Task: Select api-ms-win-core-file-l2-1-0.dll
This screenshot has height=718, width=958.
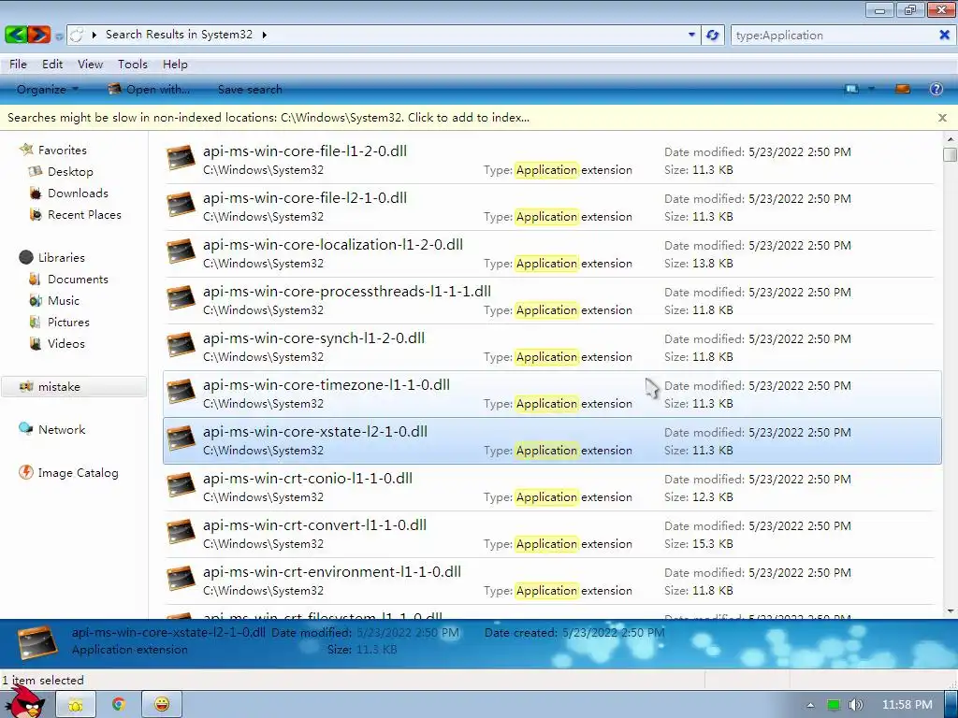Action: 552,207
